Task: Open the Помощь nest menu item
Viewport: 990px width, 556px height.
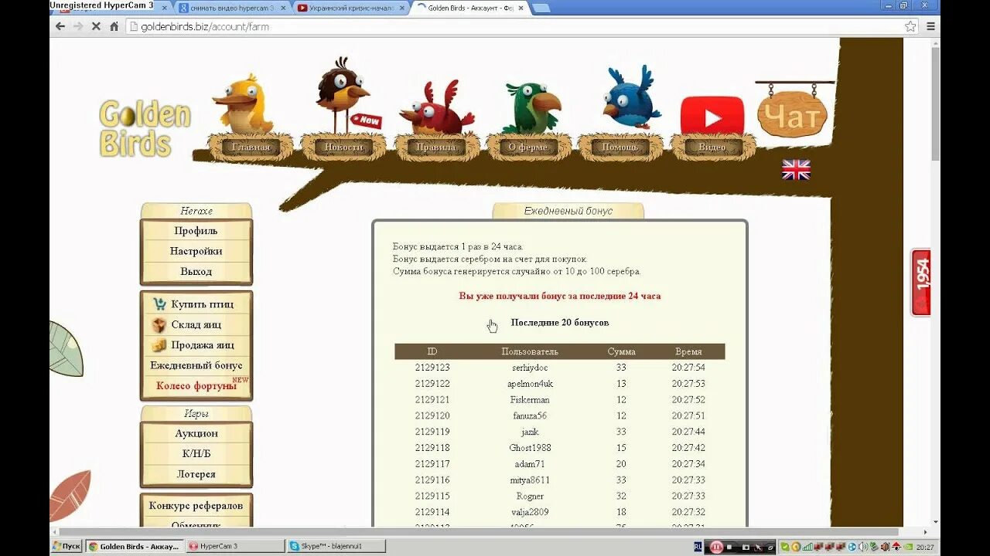Action: (620, 147)
